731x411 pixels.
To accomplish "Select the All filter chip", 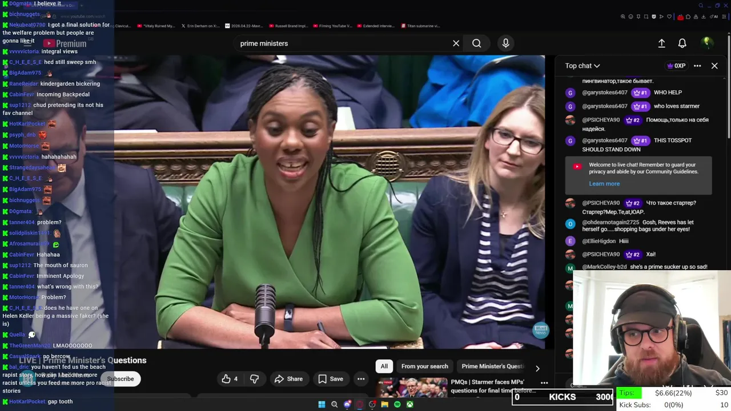I will pyautogui.click(x=384, y=366).
